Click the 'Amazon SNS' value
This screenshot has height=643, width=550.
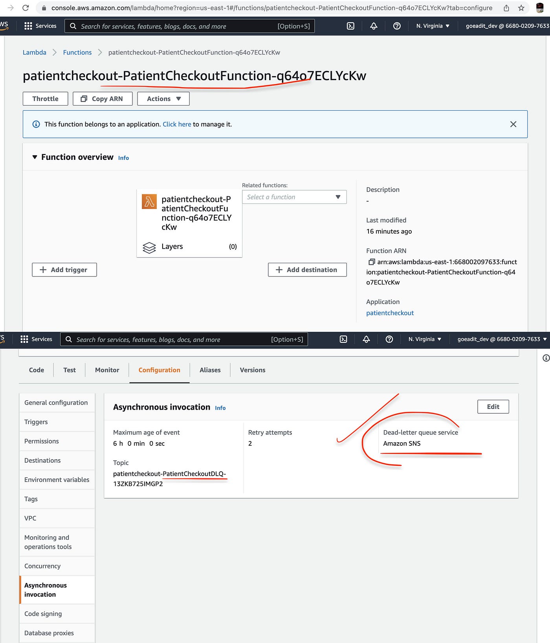401,443
